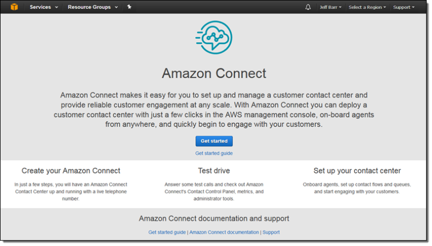Viewport: 432px width, 246px height.
Task: Open the Amazon Connect documentation link
Action: click(224, 233)
